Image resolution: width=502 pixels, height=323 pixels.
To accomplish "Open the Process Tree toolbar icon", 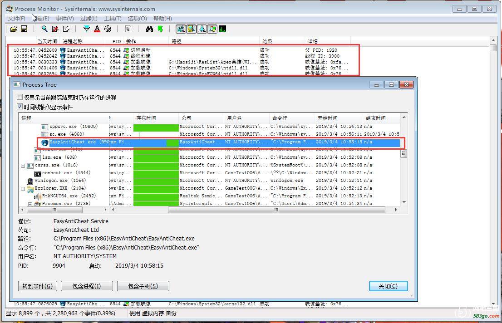I will [128, 29].
